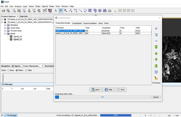Select the draw polyline tool
The image size is (181, 117).
pos(85,11)
